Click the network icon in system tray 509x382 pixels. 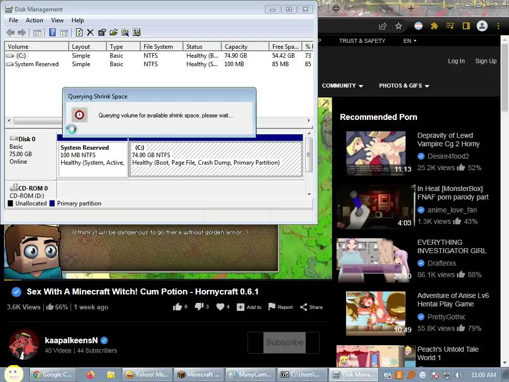(x=447, y=375)
